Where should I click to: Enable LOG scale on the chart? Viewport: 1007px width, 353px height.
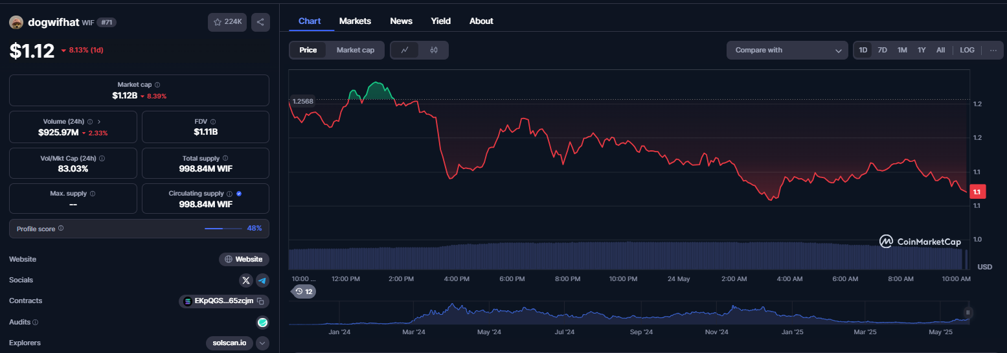point(967,50)
